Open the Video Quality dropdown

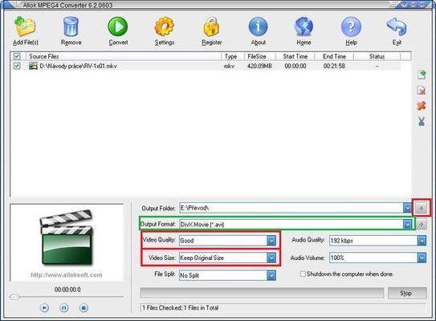[x=271, y=241]
